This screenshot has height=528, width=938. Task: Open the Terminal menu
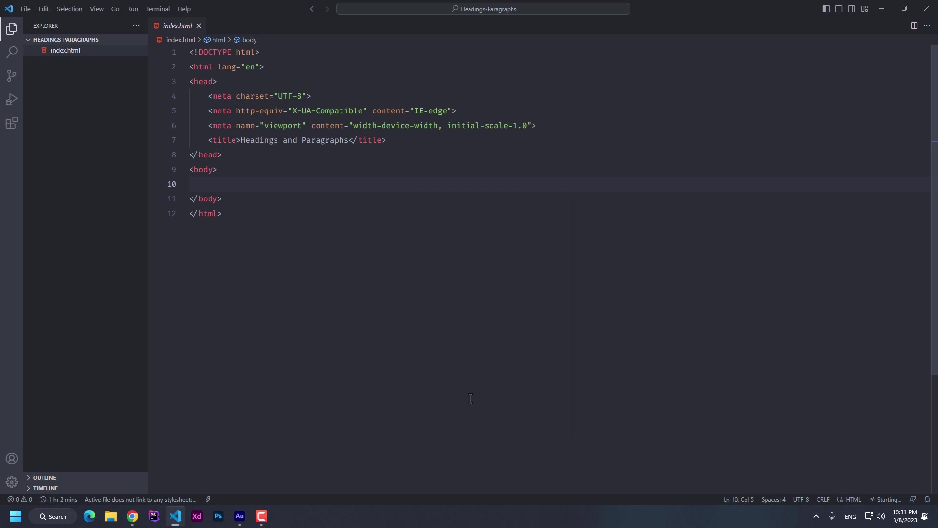tap(157, 9)
